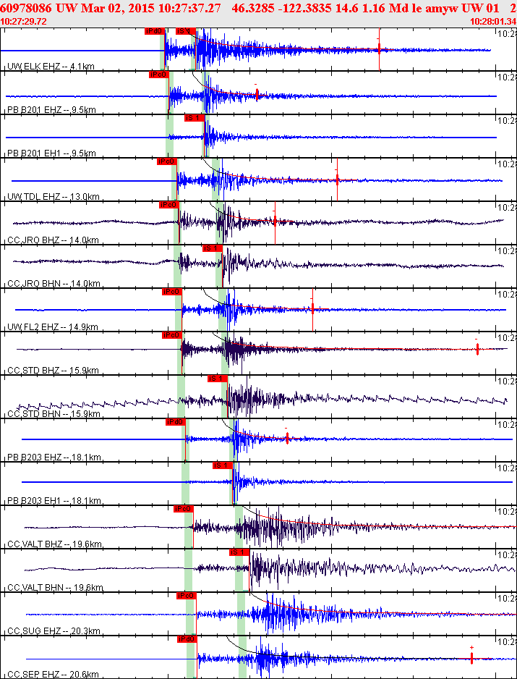Screen dimensions: 517x679
Task: Select the CC STD BHZ 15.9km station label
Action: pyautogui.click(x=54, y=370)
